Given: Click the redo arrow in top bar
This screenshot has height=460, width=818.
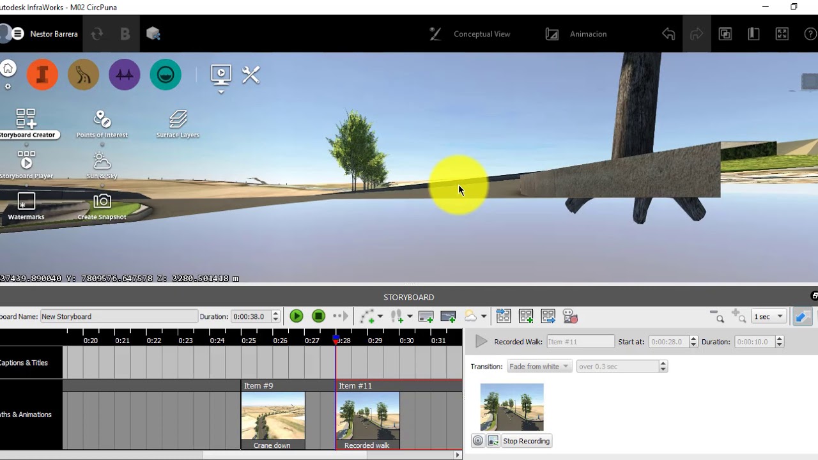Looking at the screenshot, I should [697, 34].
